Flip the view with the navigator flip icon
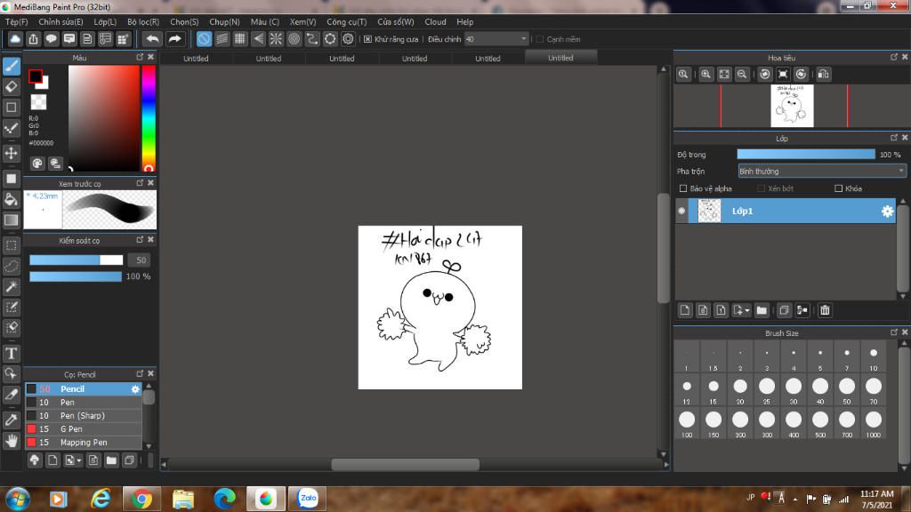The height and width of the screenshot is (512, 911). pos(823,75)
